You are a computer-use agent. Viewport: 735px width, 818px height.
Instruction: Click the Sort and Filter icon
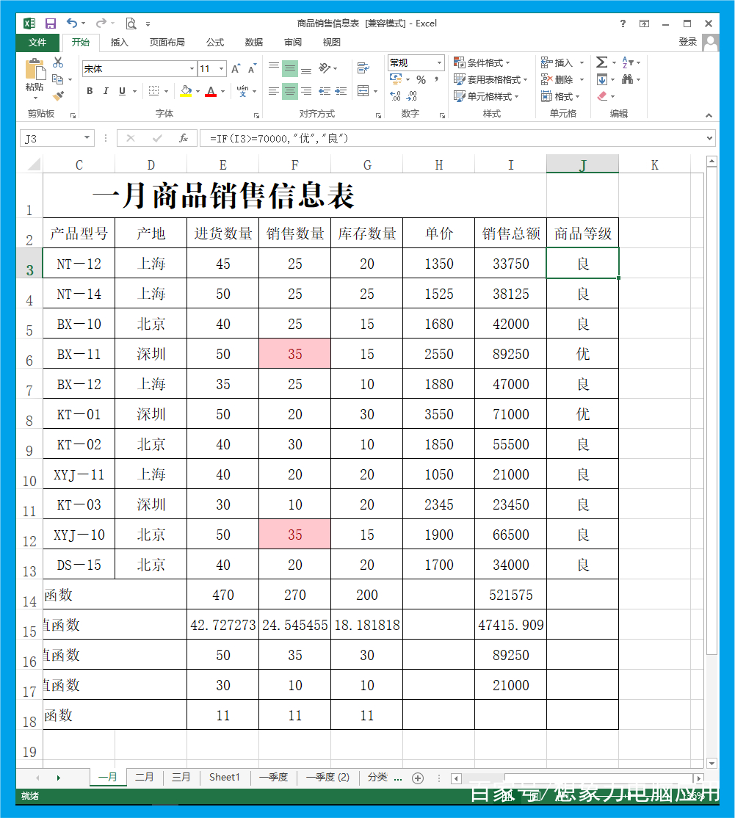click(x=628, y=62)
